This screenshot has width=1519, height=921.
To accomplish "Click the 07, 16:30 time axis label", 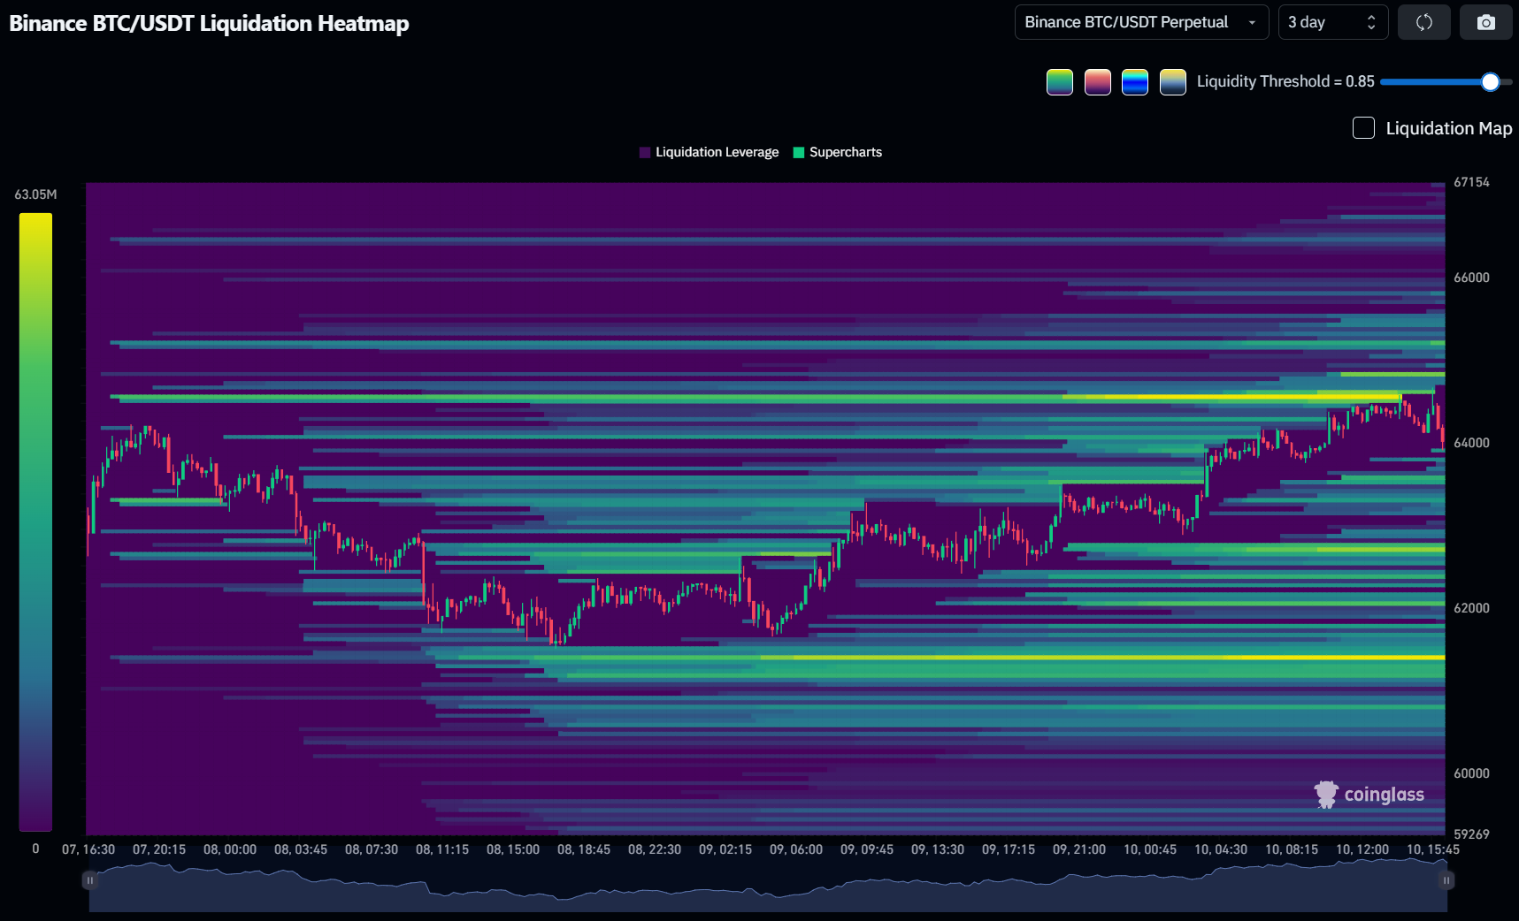I will (88, 849).
